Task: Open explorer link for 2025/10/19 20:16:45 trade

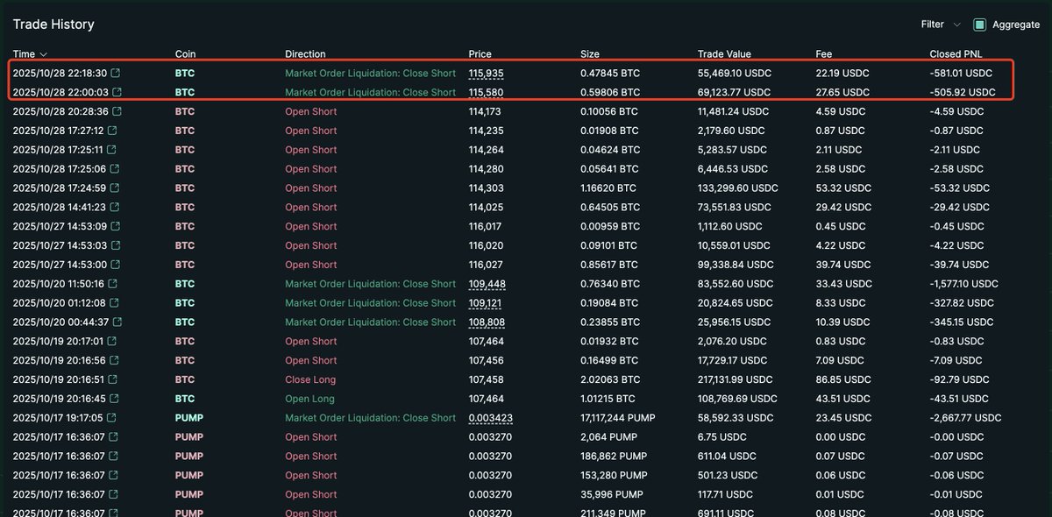Action: point(116,399)
